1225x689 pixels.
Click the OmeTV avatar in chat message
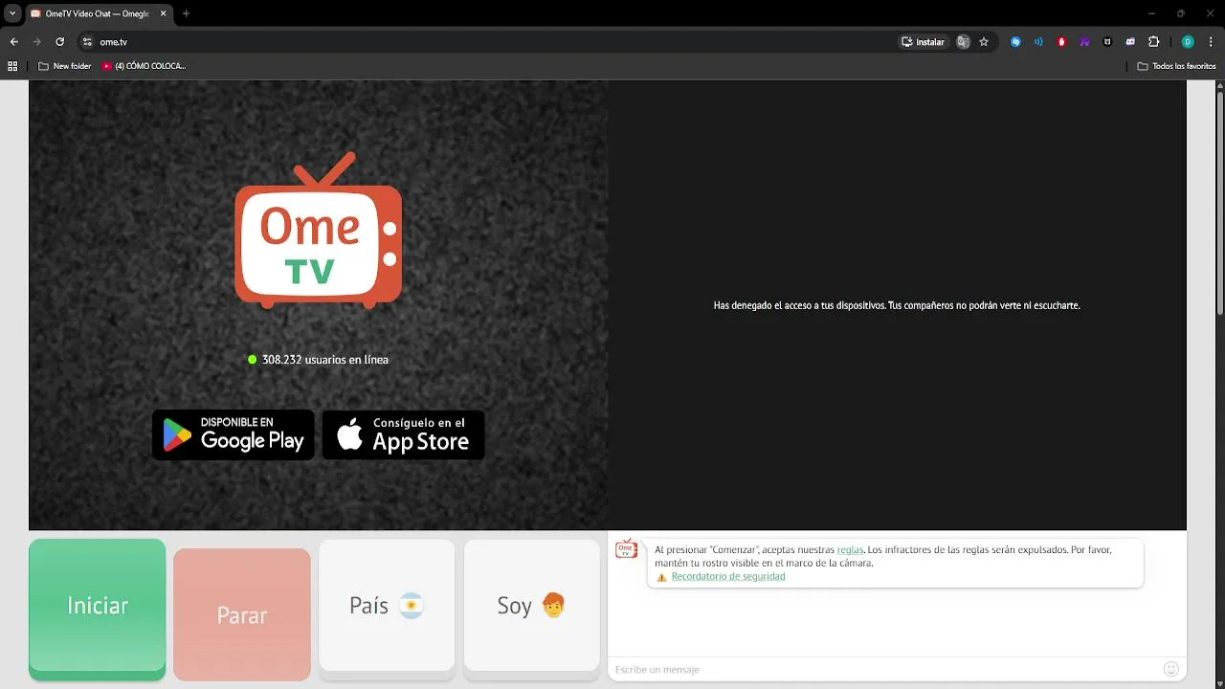pyautogui.click(x=626, y=548)
